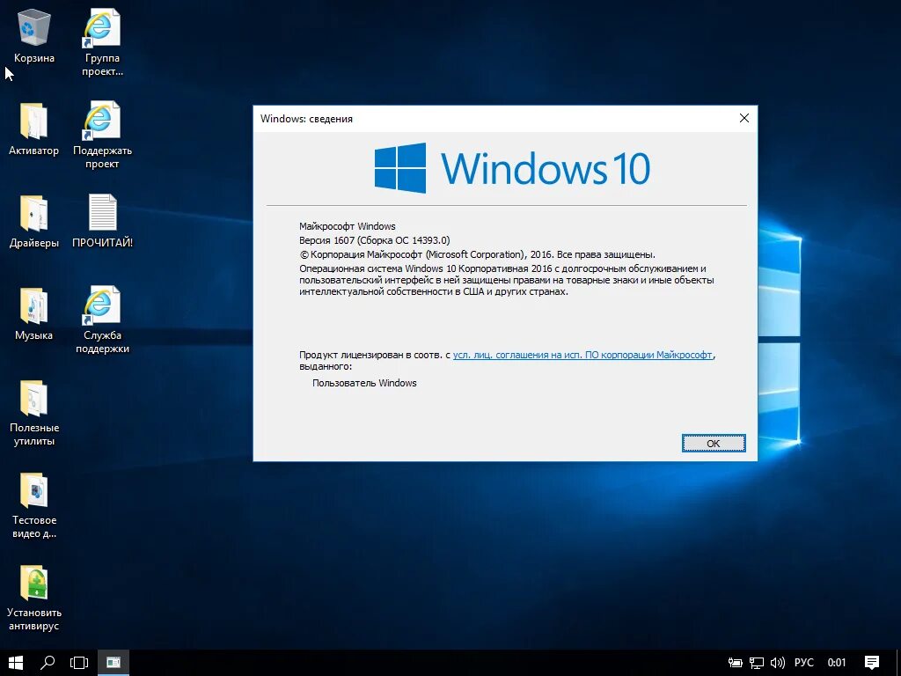The height and width of the screenshot is (676, 901).
Task: Click the Пользователь Windows text
Action: point(364,383)
